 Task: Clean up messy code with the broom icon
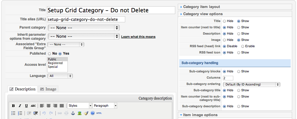click(86, 113)
